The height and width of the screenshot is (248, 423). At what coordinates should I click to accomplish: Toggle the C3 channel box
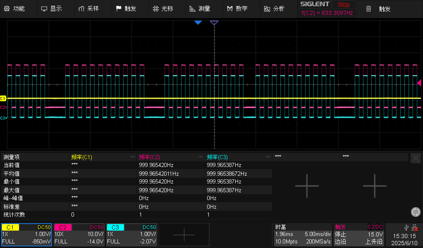(x=131, y=235)
